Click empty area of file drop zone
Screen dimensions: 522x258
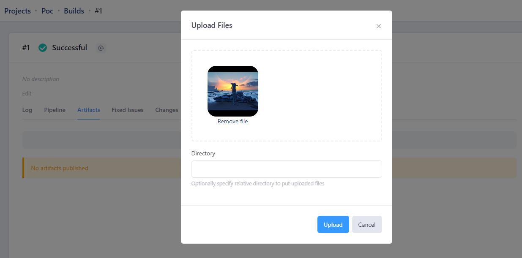pos(321,95)
